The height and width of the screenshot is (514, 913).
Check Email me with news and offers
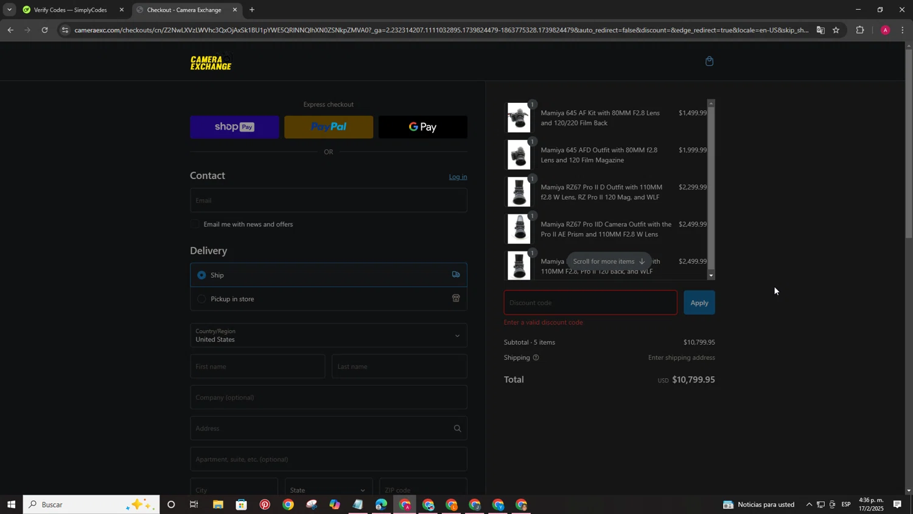(195, 224)
